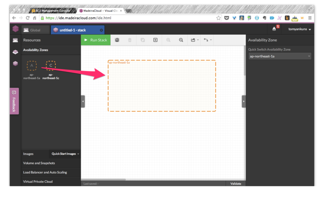324x201 pixels.
Task: Click the dashboard monitor icon in left sidebar
Action: (15, 40)
